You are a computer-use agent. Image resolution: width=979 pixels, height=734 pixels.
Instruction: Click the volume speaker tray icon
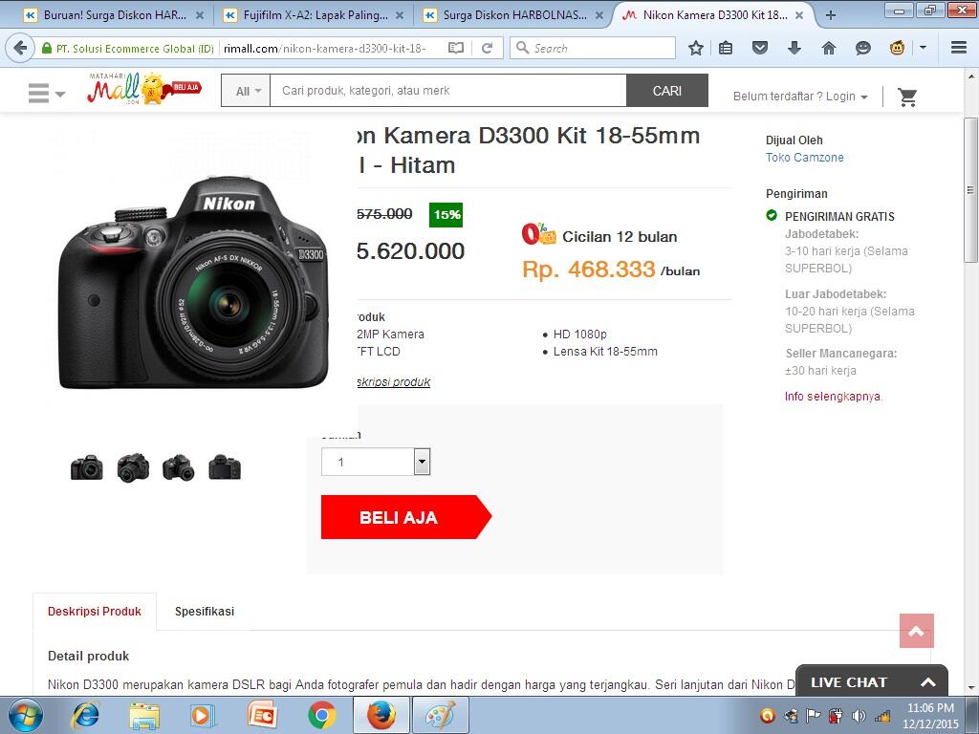tap(859, 715)
